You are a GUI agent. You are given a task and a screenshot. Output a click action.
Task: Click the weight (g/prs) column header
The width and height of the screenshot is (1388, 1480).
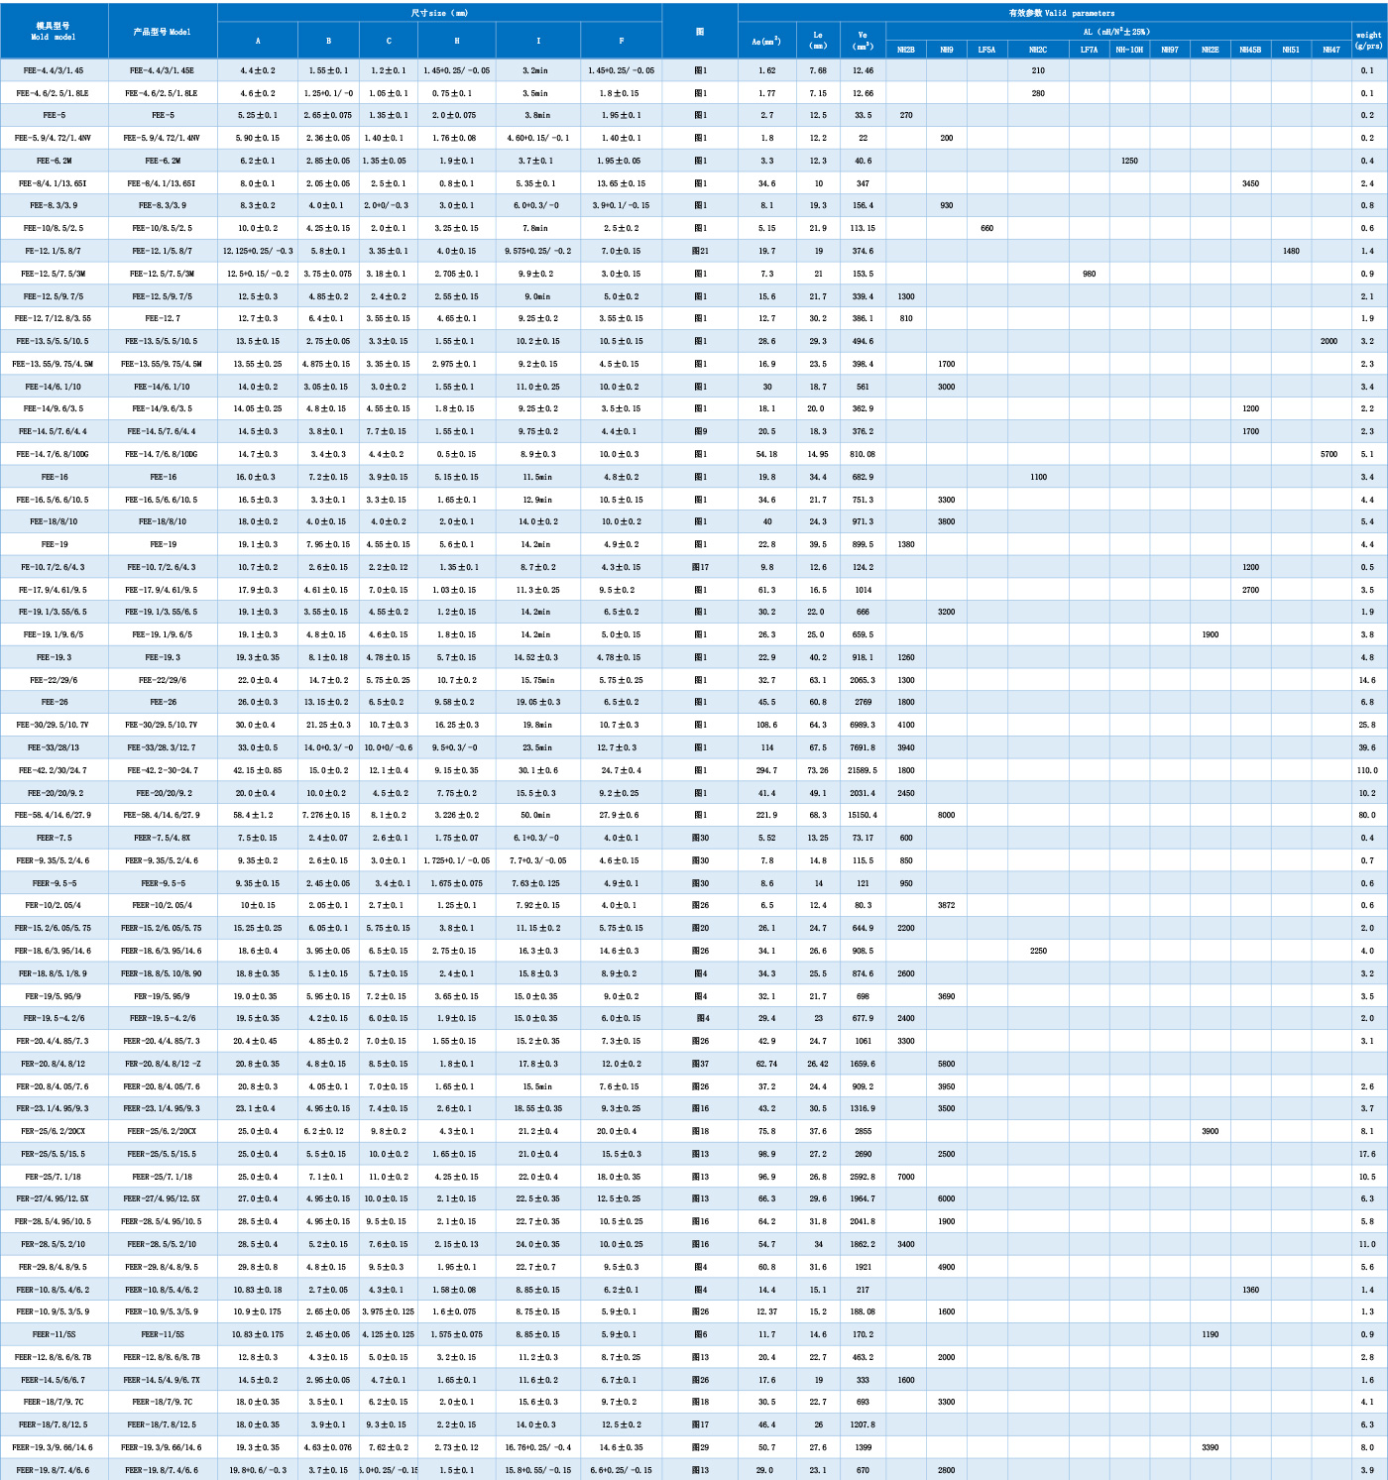1368,41
